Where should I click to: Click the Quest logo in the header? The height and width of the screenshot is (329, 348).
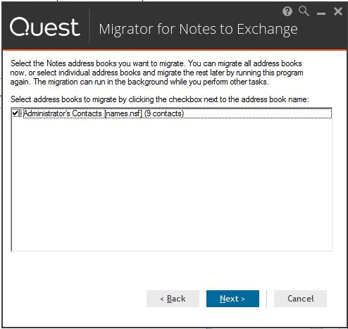(44, 27)
